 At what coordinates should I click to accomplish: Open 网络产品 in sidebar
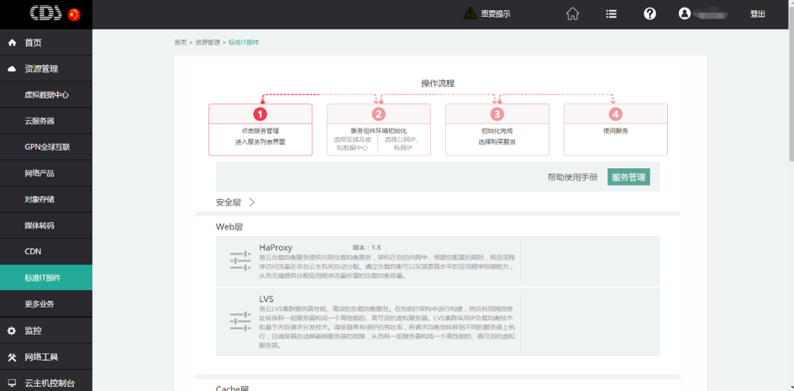point(46,173)
